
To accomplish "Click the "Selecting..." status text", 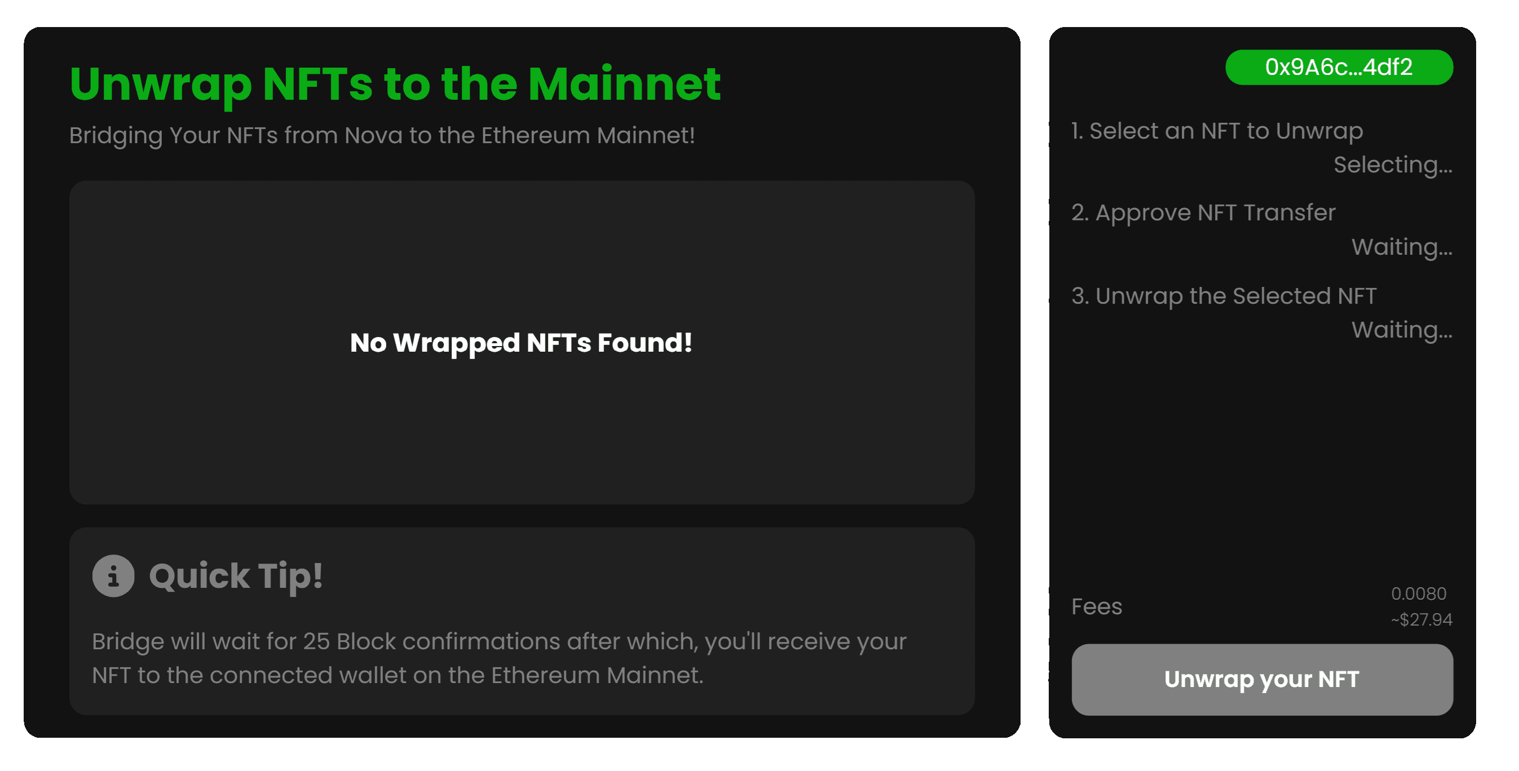I will click(x=1392, y=165).
